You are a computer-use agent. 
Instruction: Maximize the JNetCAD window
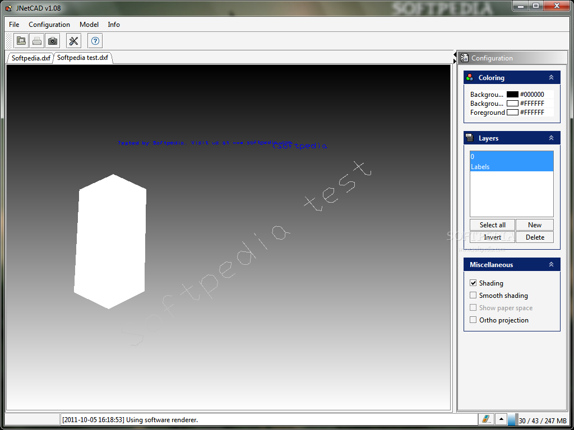(535, 6)
